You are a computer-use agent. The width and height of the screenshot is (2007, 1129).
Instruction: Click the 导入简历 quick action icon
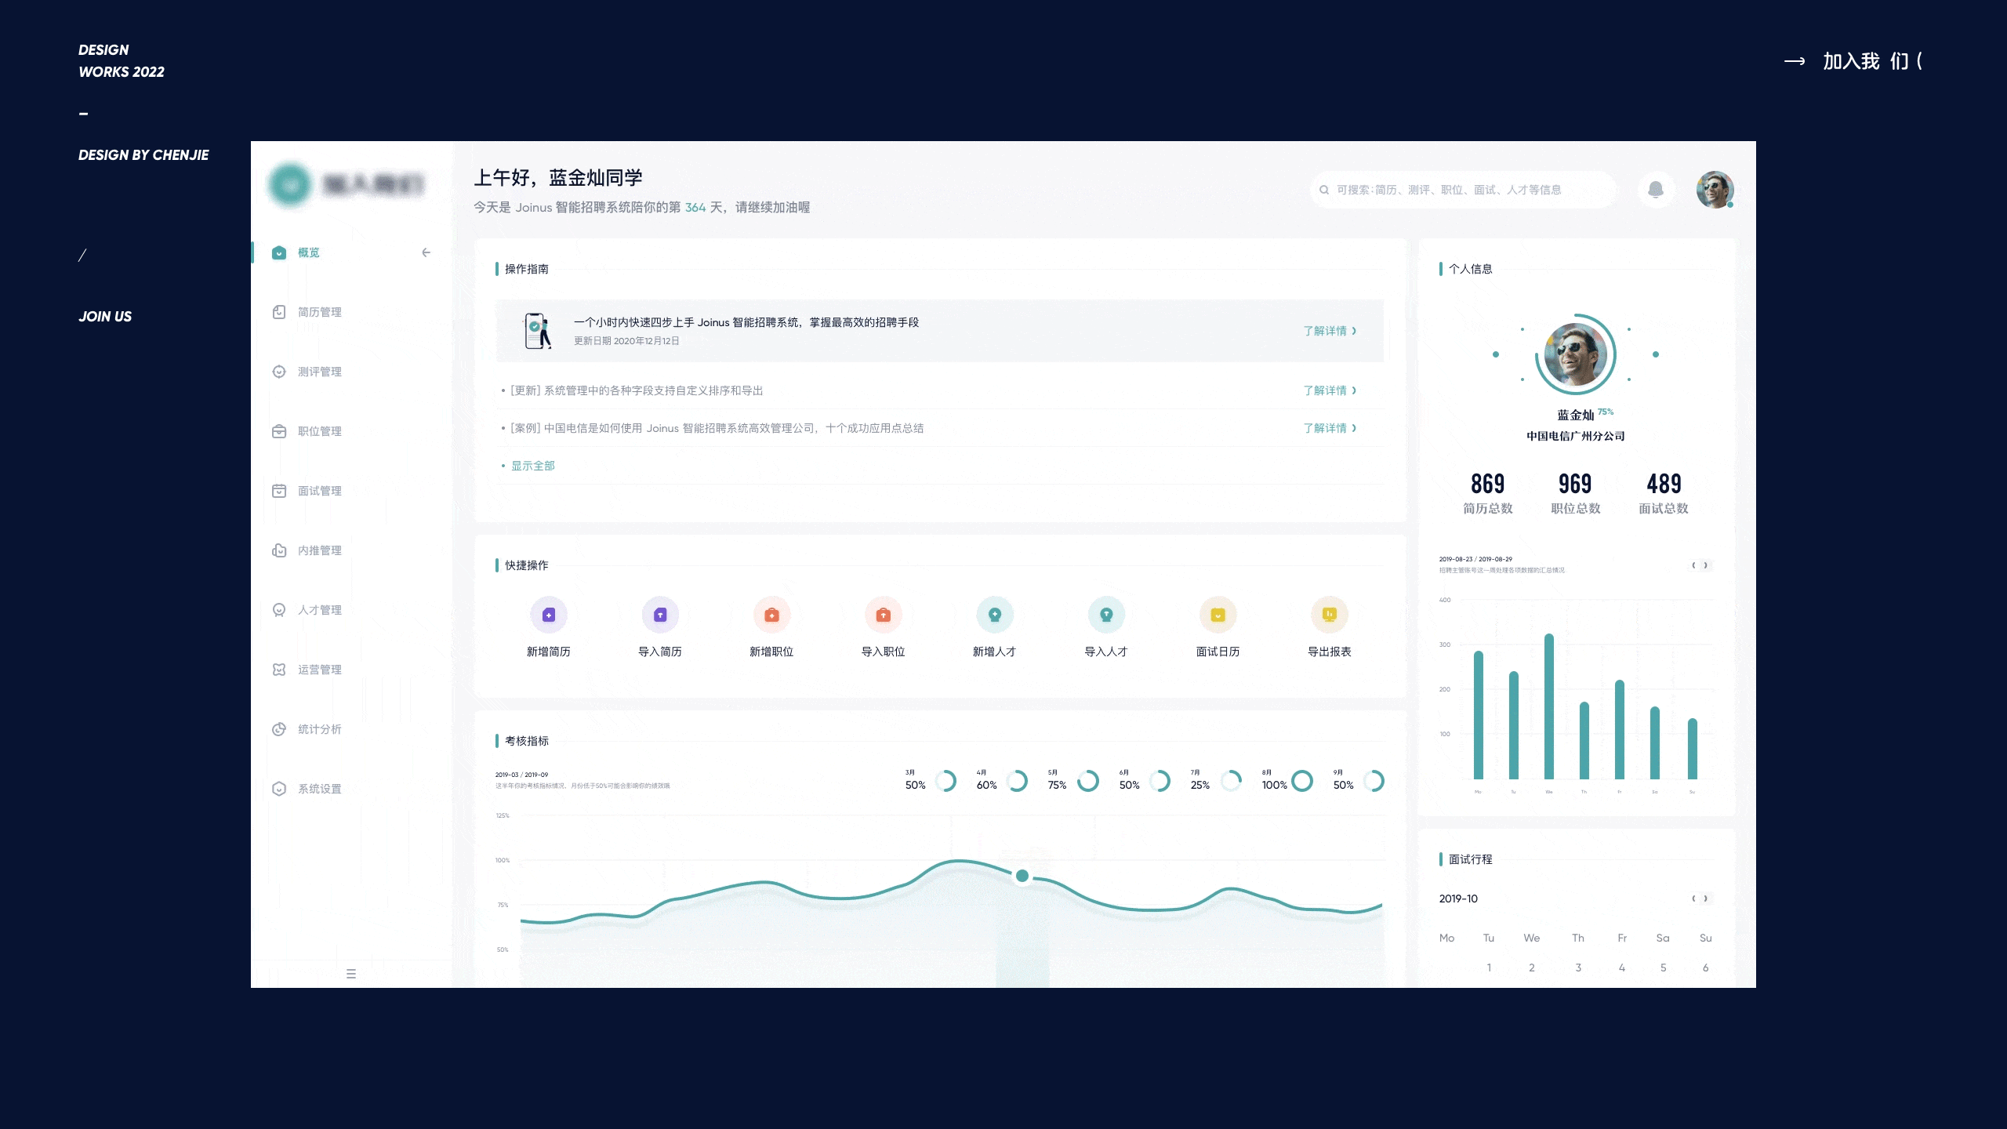coord(660,615)
